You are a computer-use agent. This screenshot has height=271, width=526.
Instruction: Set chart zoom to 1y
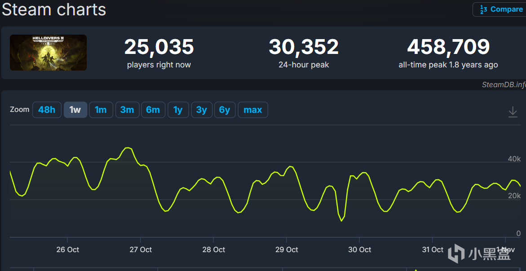tap(178, 110)
